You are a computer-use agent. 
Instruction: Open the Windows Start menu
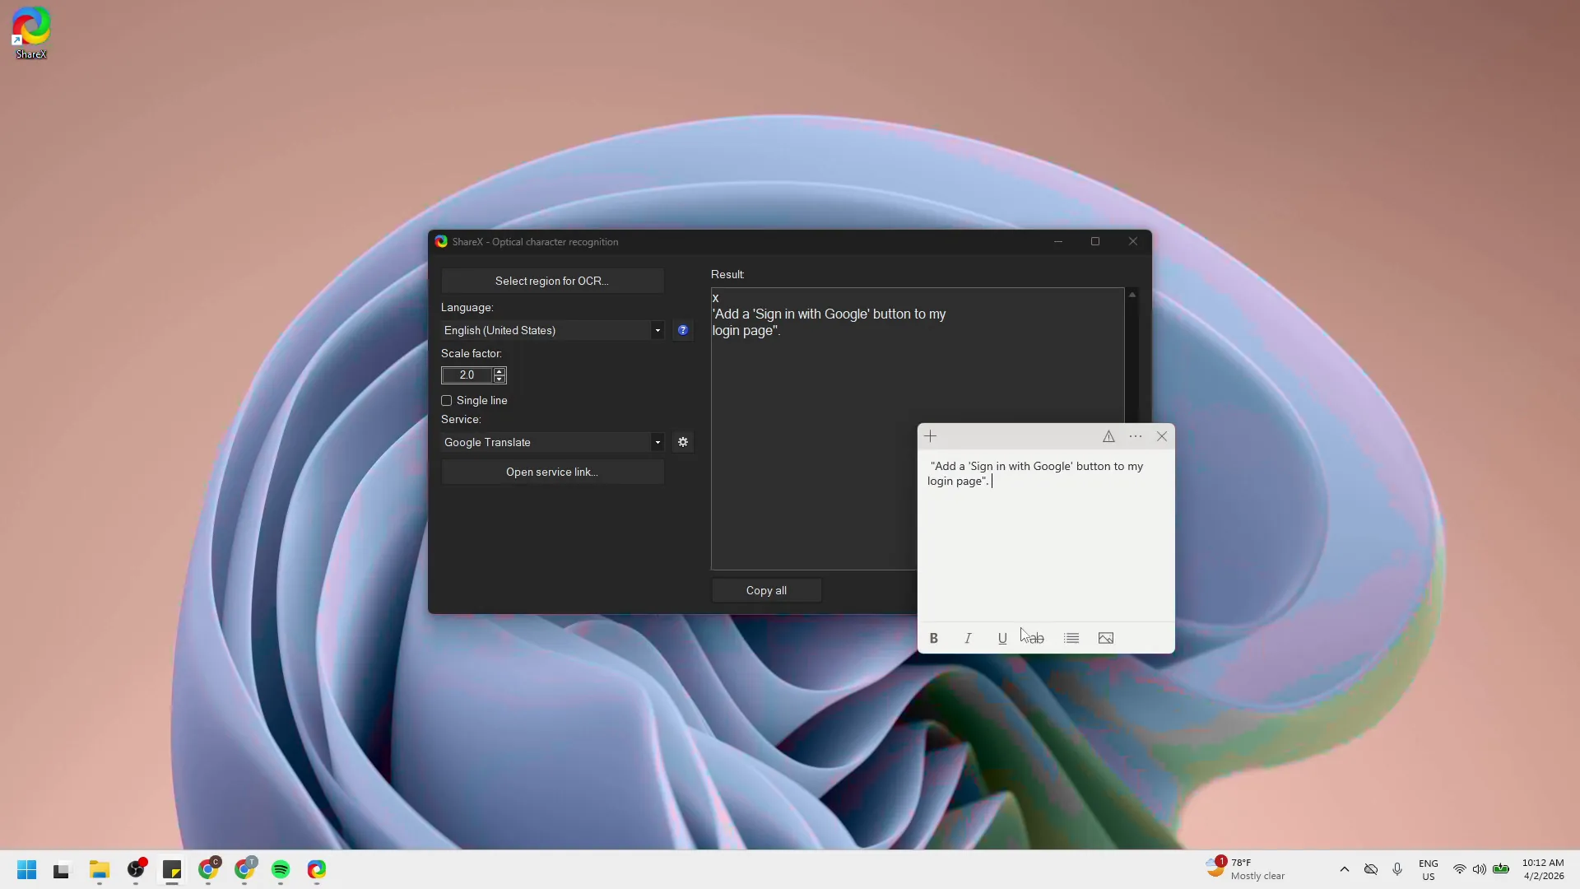coord(26,869)
